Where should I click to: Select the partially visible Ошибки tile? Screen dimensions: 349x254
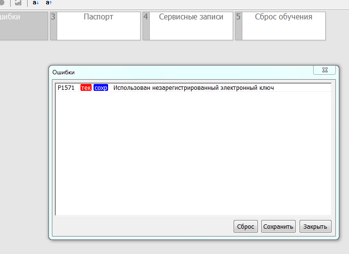click(24, 26)
